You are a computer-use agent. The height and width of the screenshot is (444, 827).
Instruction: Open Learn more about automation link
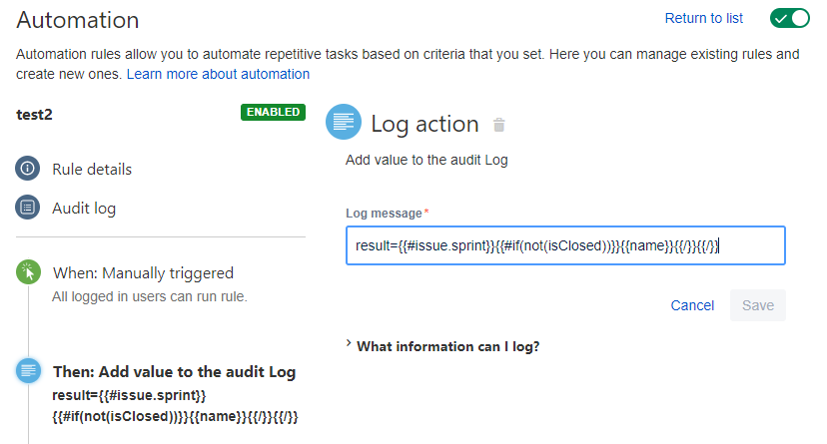tap(218, 74)
